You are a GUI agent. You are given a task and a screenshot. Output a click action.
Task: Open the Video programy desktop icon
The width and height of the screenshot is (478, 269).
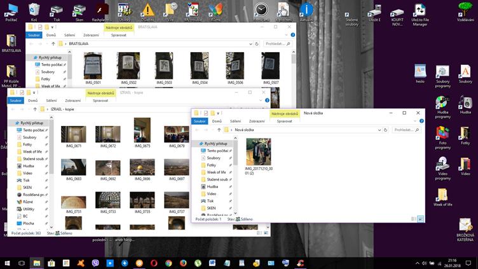[442, 169]
